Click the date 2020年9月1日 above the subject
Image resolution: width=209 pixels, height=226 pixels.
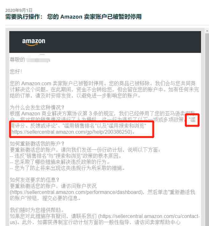tap(19, 10)
